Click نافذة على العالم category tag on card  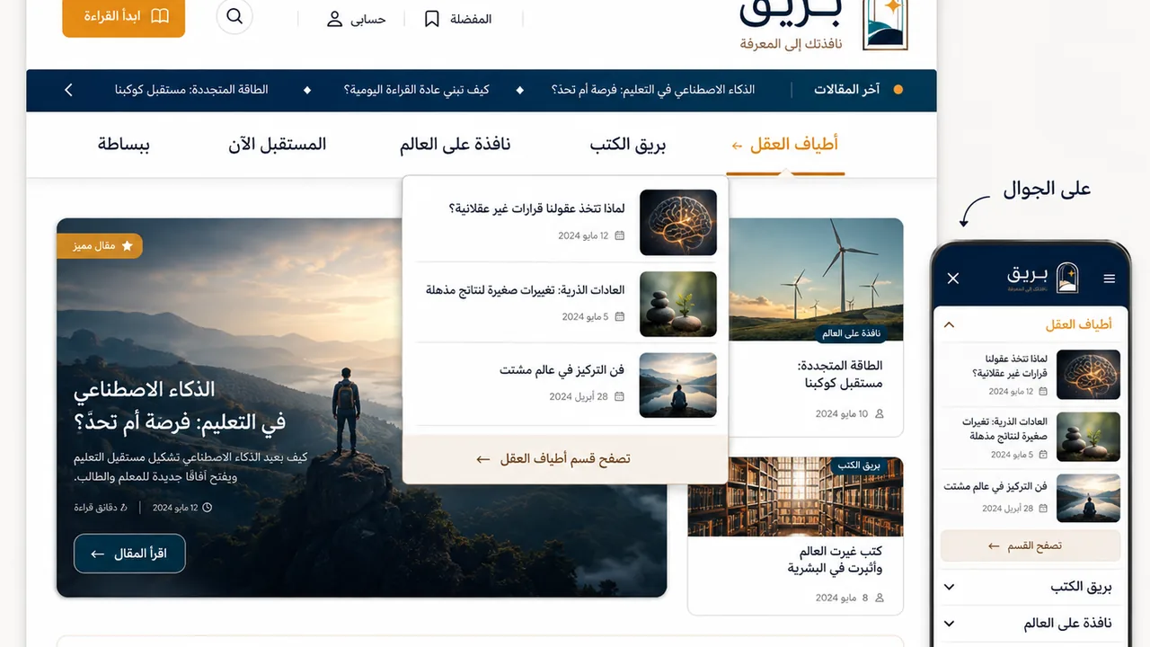point(851,333)
